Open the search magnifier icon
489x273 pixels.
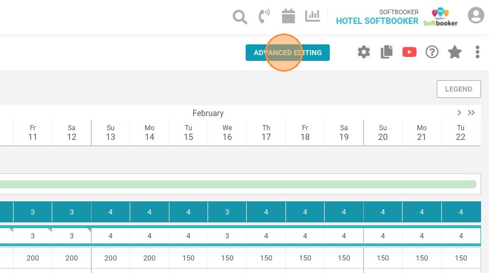pos(239,16)
